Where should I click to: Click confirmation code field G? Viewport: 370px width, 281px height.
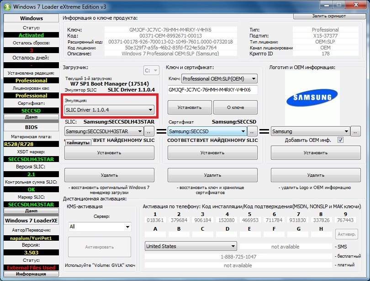[x=298, y=234]
